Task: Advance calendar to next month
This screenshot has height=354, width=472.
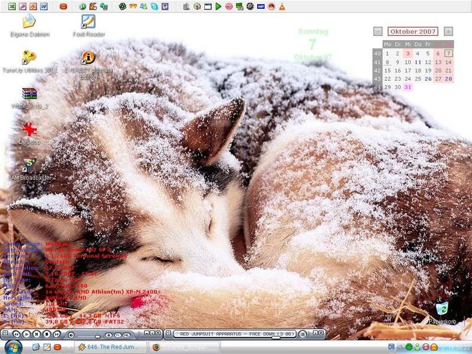Action: 448,31
